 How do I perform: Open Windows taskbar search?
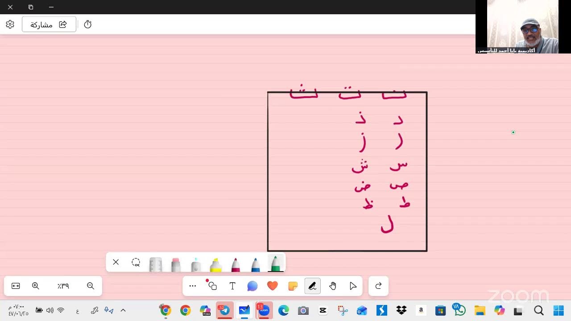(x=538, y=310)
